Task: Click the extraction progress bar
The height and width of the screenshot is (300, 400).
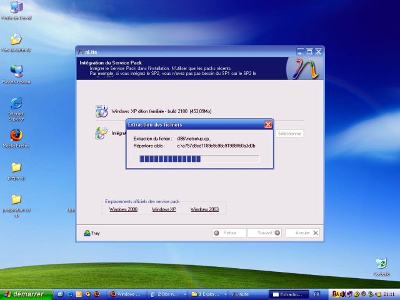Action: tap(199, 159)
